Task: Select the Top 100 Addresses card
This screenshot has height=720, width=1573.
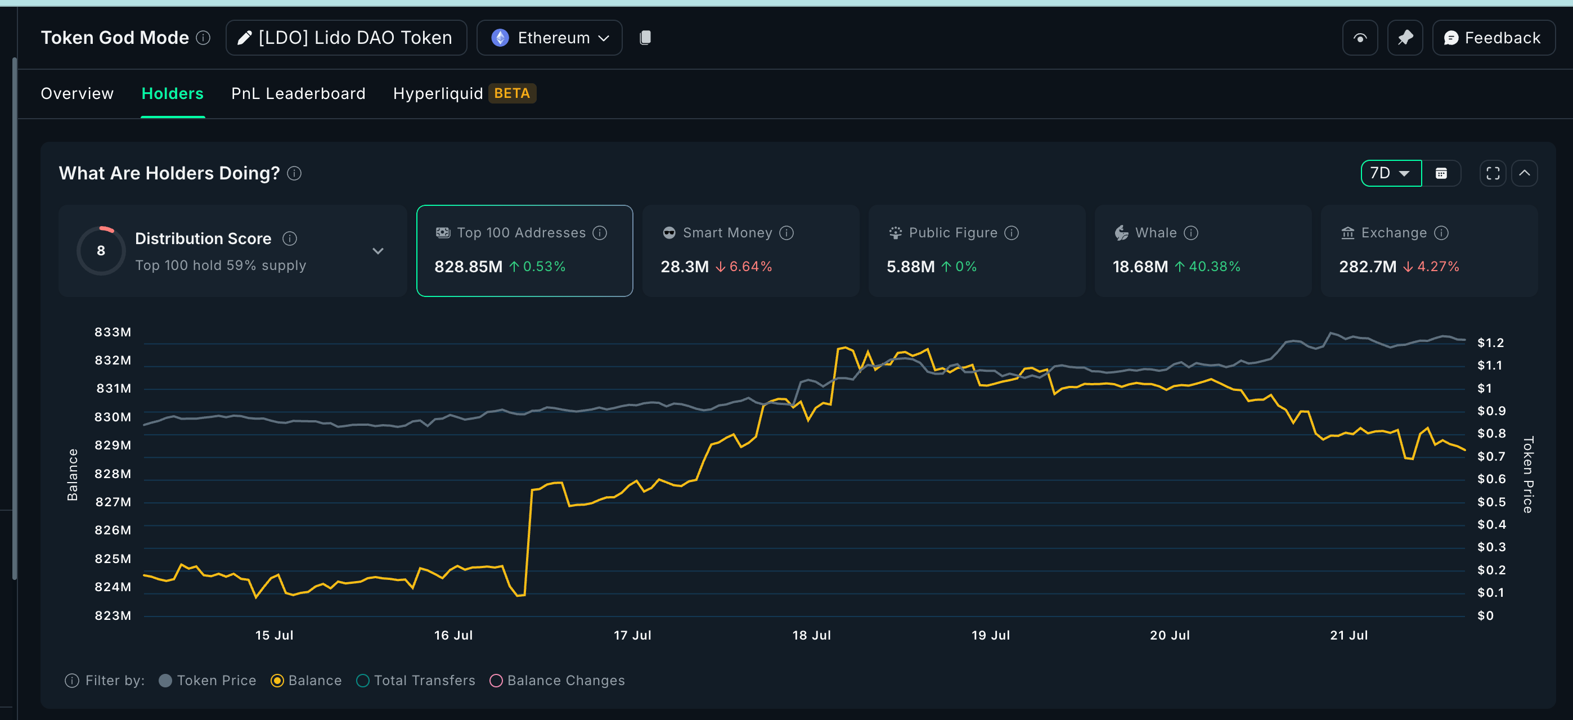Action: [x=524, y=250]
